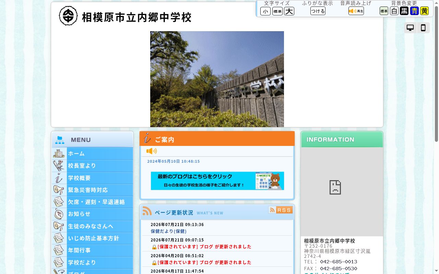This screenshot has width=439, height=274.
Task: Open 校長室より menu item
Action: coord(92,166)
